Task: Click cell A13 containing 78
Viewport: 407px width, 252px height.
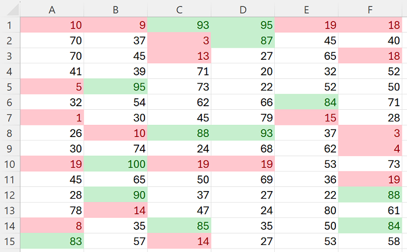Action: pos(52,210)
